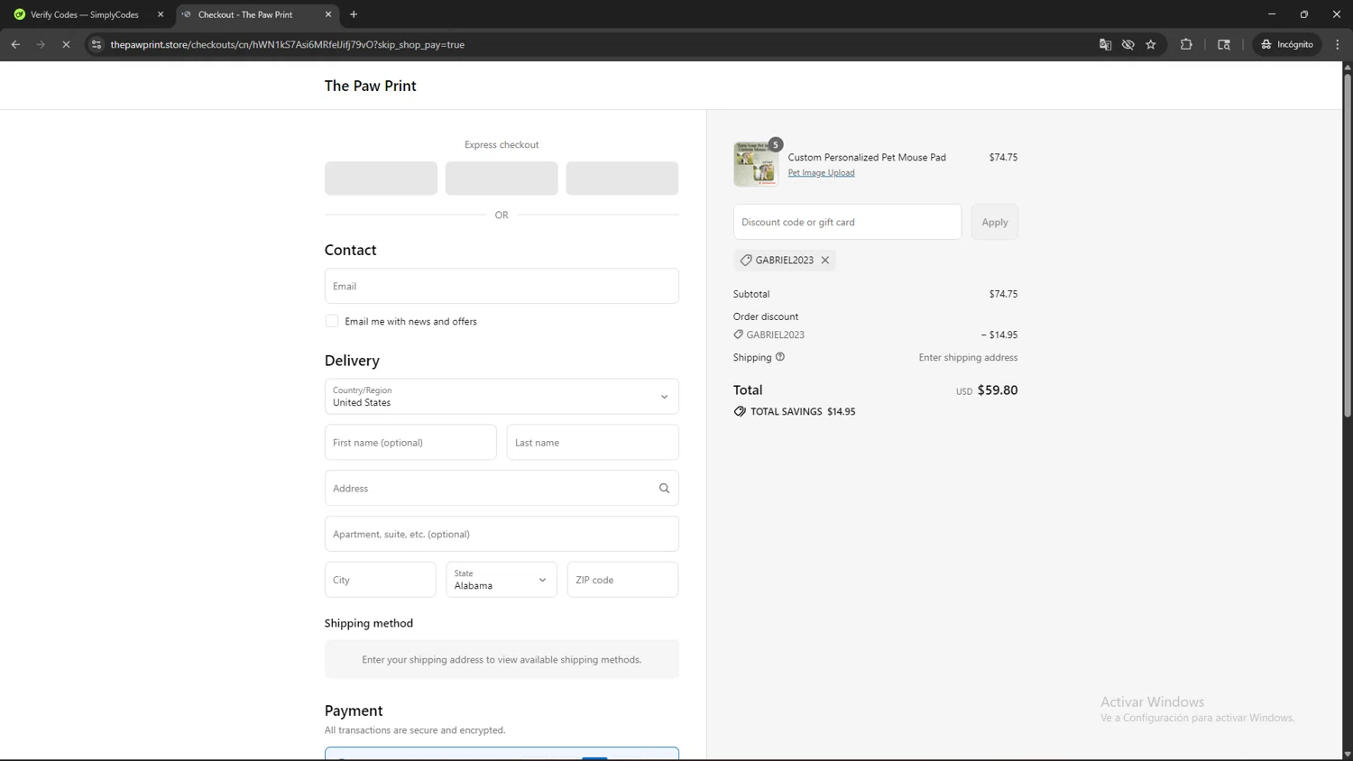Switch to Verify Codes — SimplyCodes tab

pyautogui.click(x=84, y=14)
